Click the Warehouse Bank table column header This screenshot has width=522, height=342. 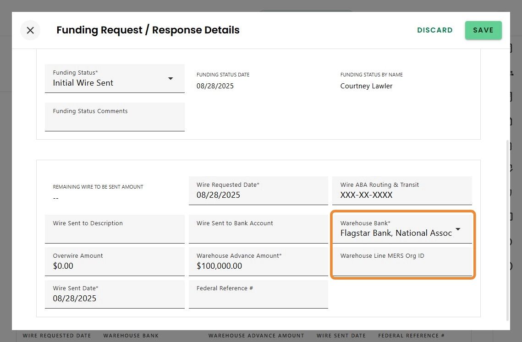(131, 336)
